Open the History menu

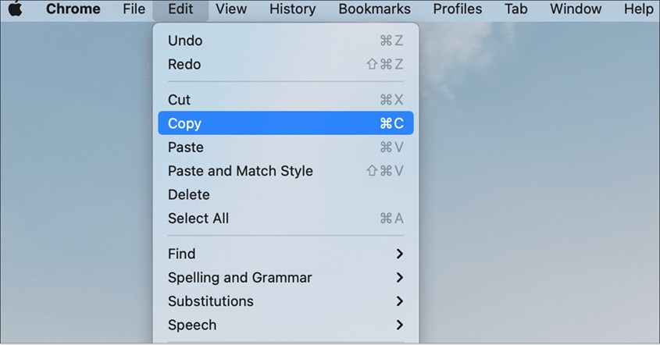(293, 9)
